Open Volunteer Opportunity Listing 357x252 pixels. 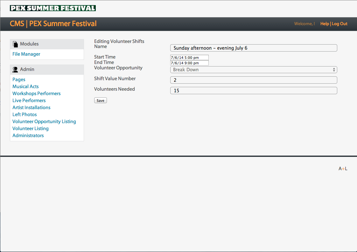pyautogui.click(x=44, y=122)
